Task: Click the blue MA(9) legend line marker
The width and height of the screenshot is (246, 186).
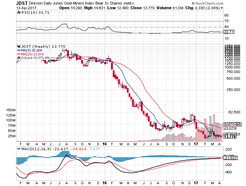Action: pyautogui.click(x=19, y=50)
